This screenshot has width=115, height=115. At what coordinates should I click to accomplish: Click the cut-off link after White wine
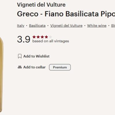[x=113, y=26]
